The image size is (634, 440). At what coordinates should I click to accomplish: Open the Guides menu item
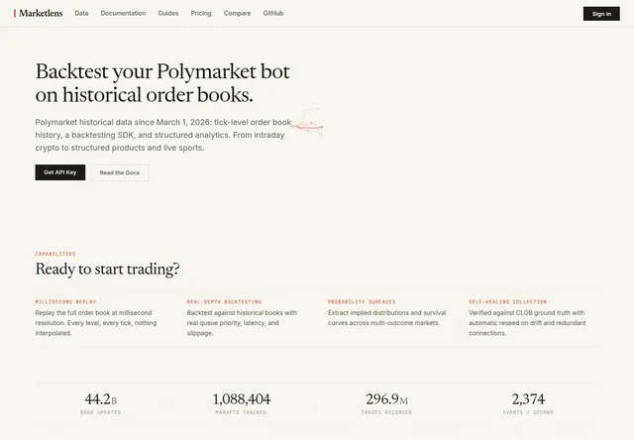point(167,13)
